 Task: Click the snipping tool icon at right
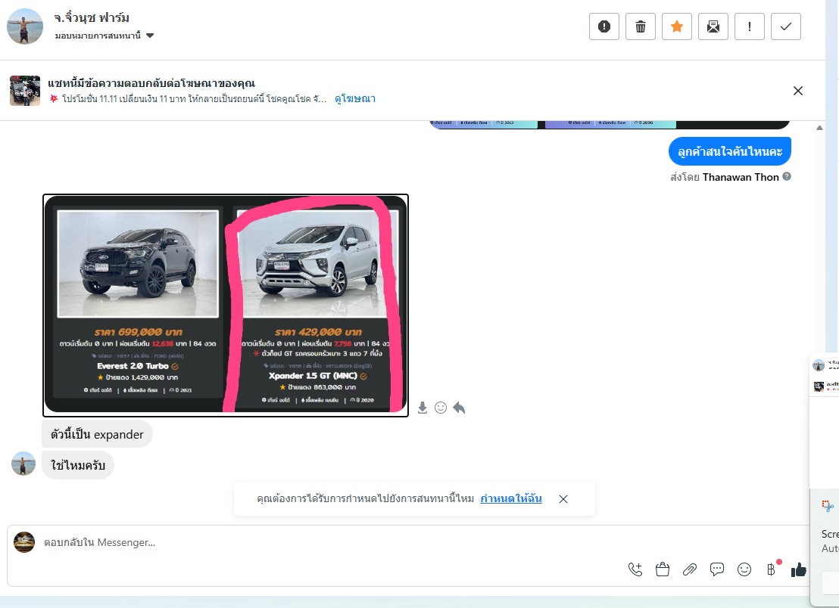[828, 505]
